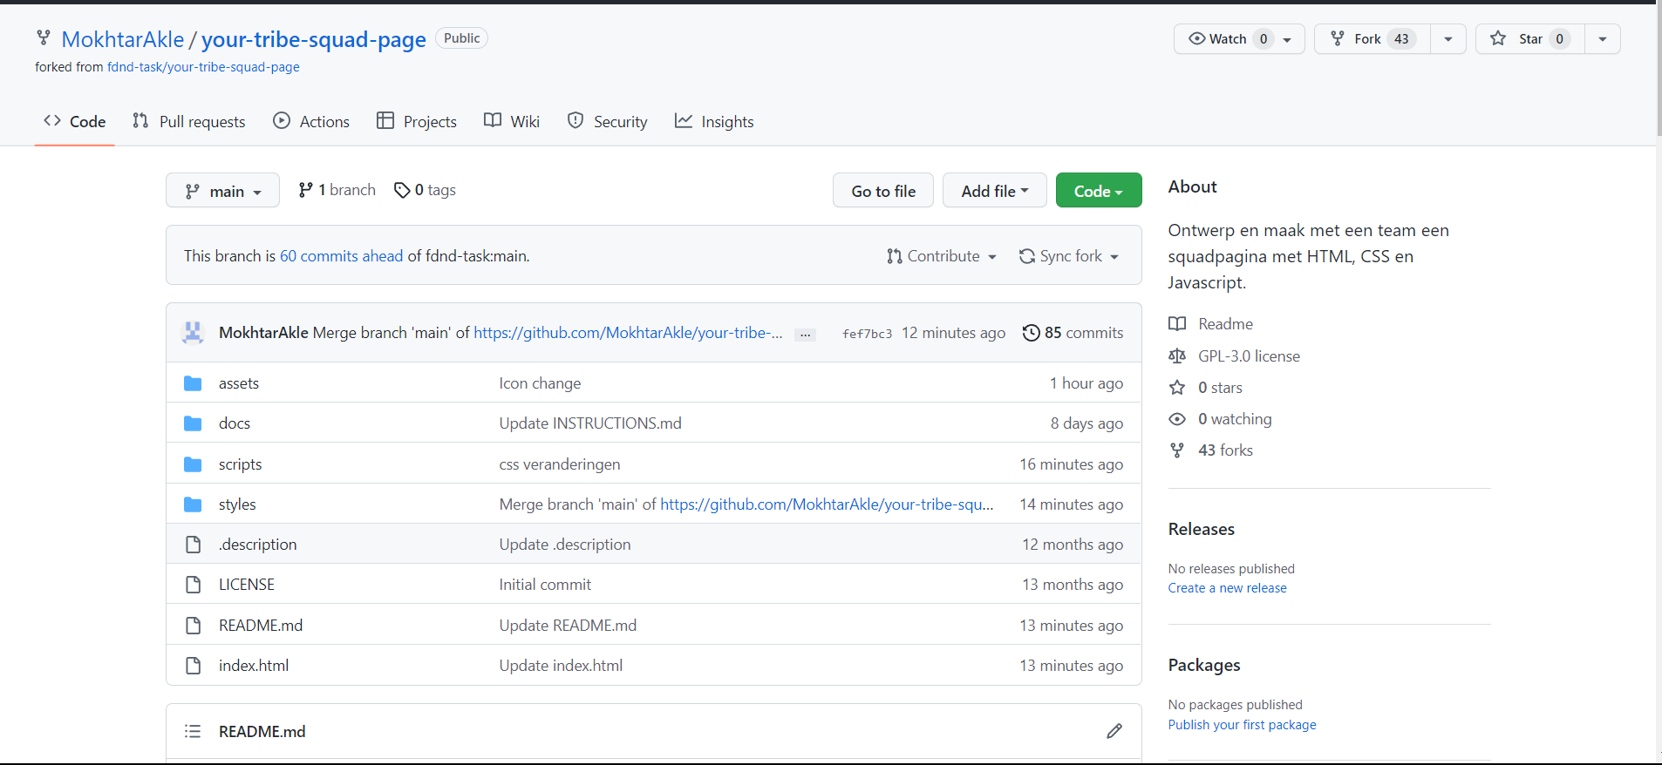Click the file icon for README.md row
Viewport: 1662px width, 765px height.
[193, 626]
